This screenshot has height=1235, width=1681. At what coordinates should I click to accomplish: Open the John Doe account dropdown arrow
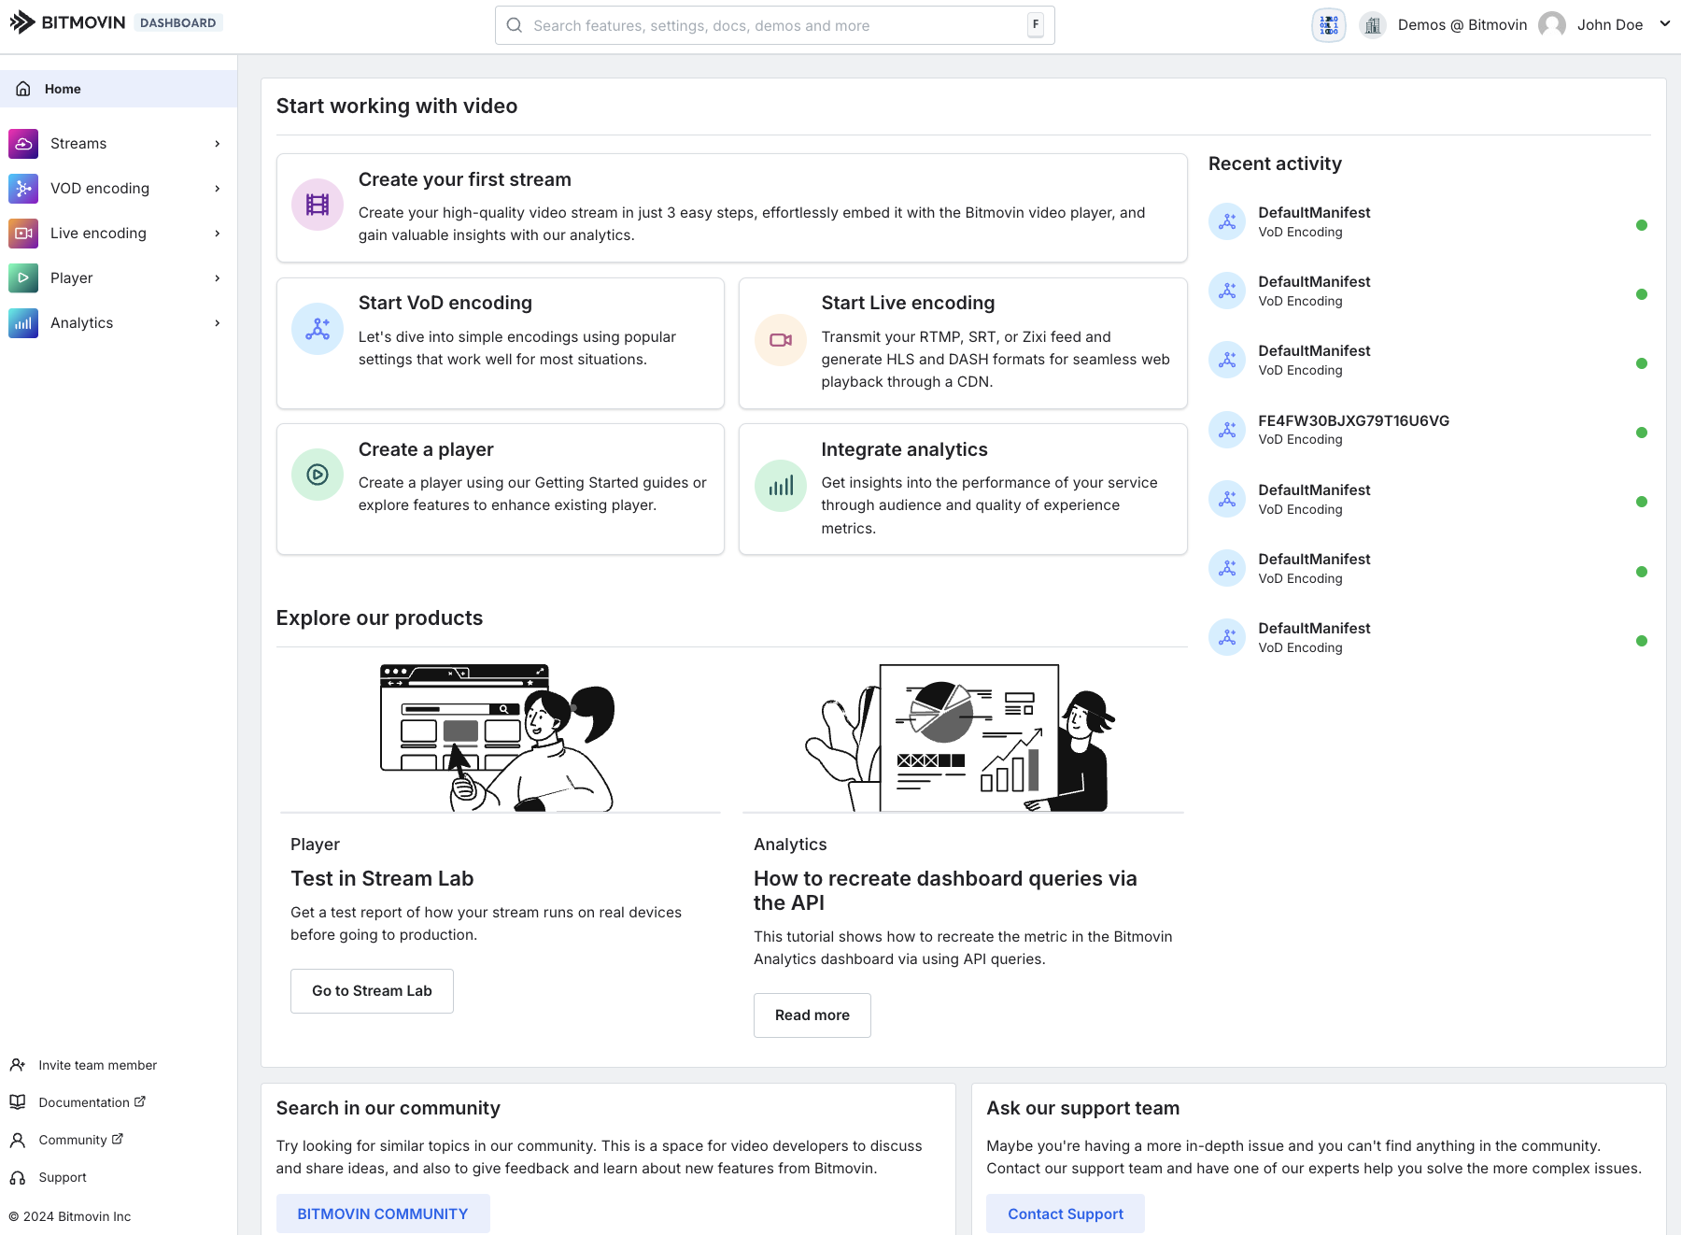tap(1665, 24)
